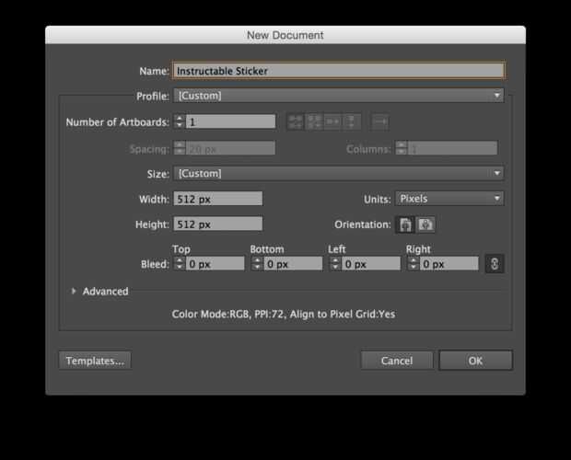The height and width of the screenshot is (460, 571).
Task: Select Arrange by Row artboard icon
Action: 332,121
